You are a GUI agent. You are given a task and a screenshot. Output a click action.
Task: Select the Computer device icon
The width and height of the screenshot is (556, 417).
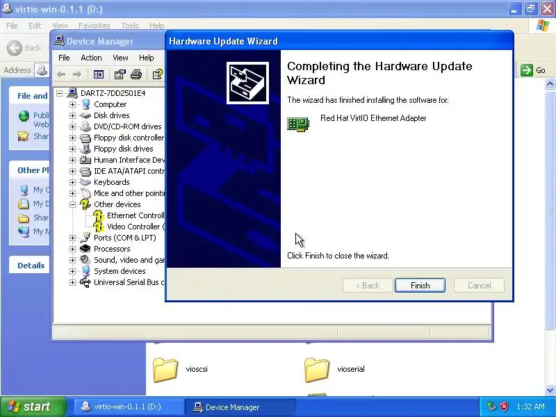[x=85, y=104]
